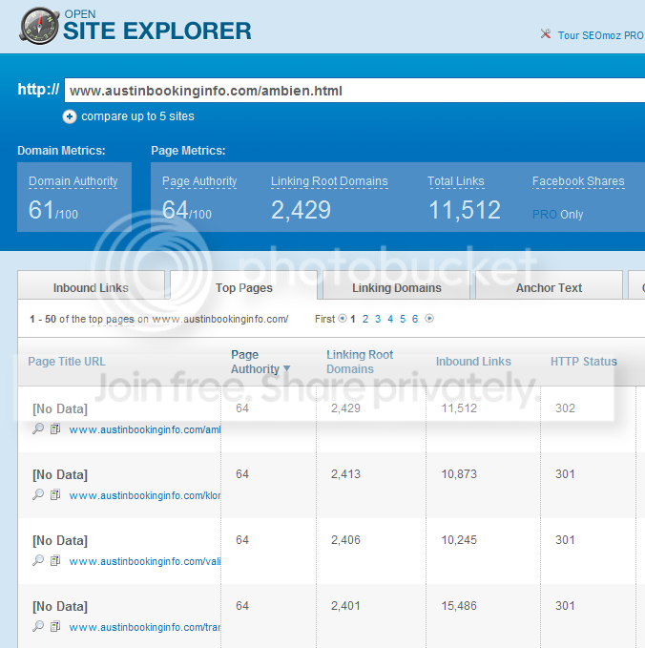Sort by Inbound Links column header
Screen dimensions: 645x648
click(473, 362)
